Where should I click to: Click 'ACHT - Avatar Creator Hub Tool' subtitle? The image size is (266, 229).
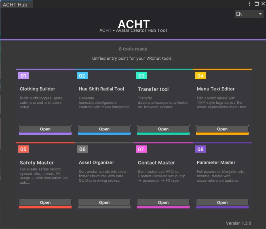coord(133,30)
